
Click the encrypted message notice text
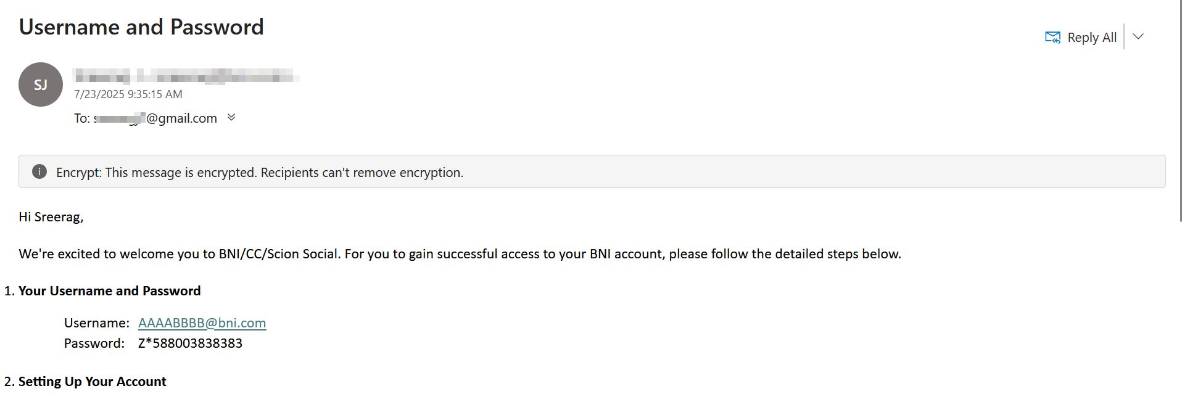(x=260, y=173)
